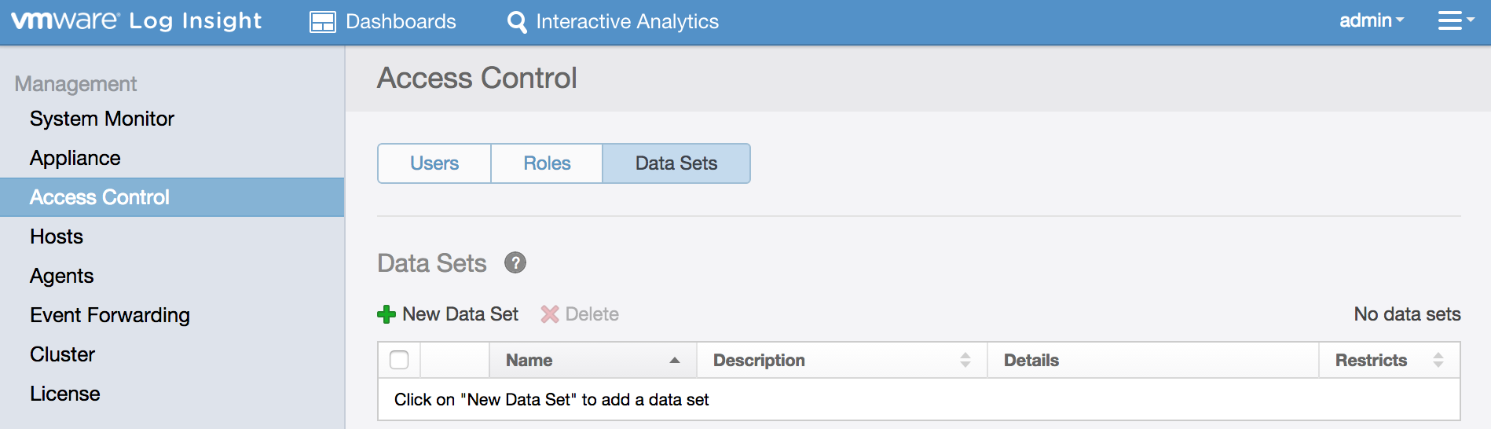Open System Monitor in Management sidebar
The image size is (1491, 429).
coord(102,119)
